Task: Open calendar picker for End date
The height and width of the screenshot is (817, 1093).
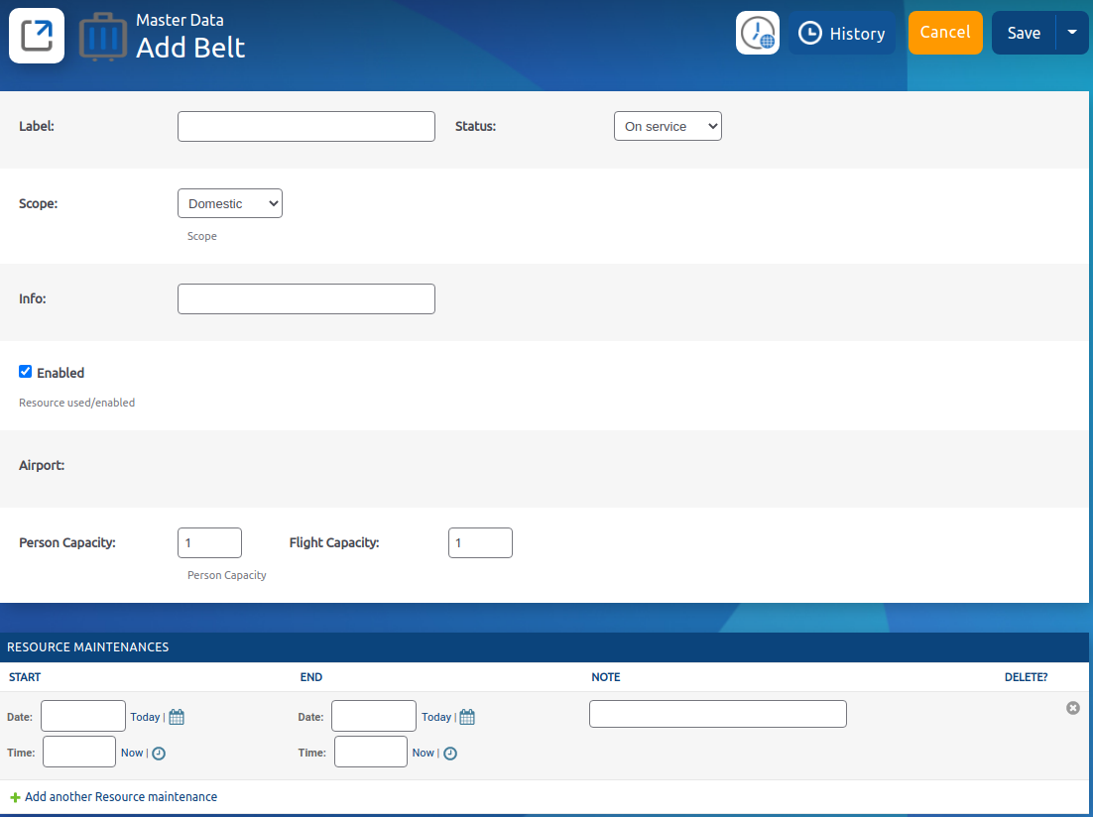Action: [x=467, y=717]
